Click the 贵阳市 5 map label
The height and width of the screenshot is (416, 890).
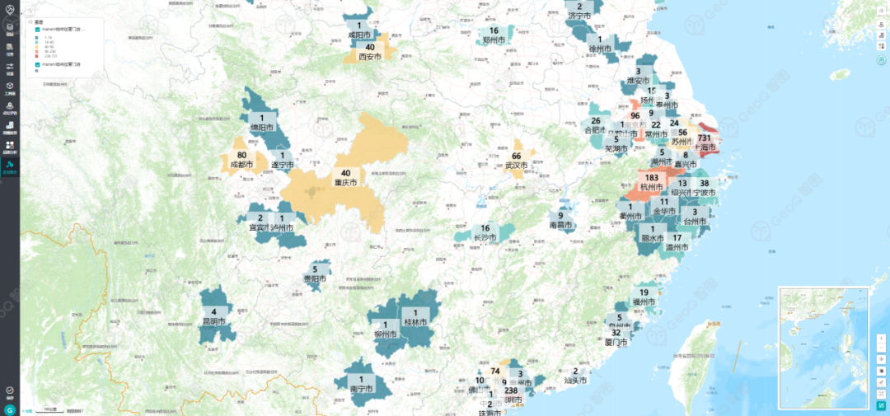pos(315,274)
